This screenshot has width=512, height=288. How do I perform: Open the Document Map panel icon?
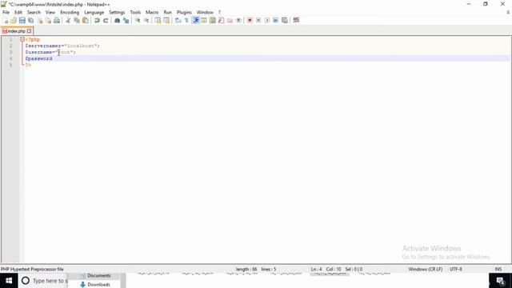[213, 20]
